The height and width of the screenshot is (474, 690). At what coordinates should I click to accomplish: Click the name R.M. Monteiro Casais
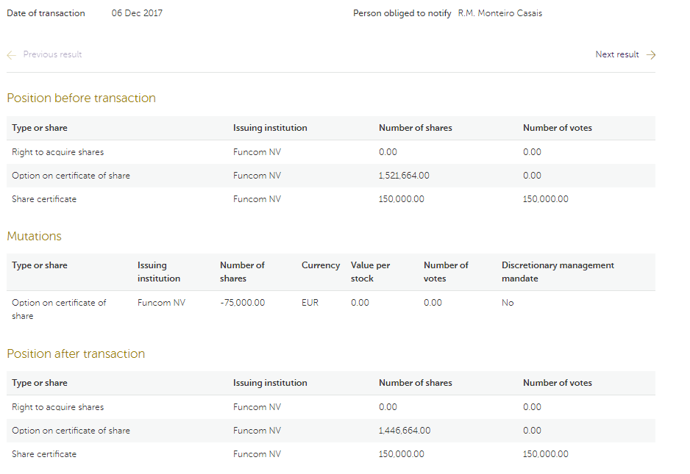tap(499, 13)
